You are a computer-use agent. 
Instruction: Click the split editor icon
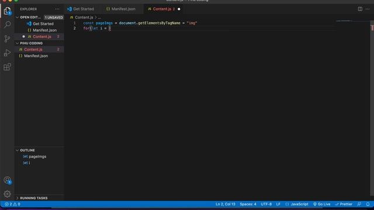coord(360,9)
